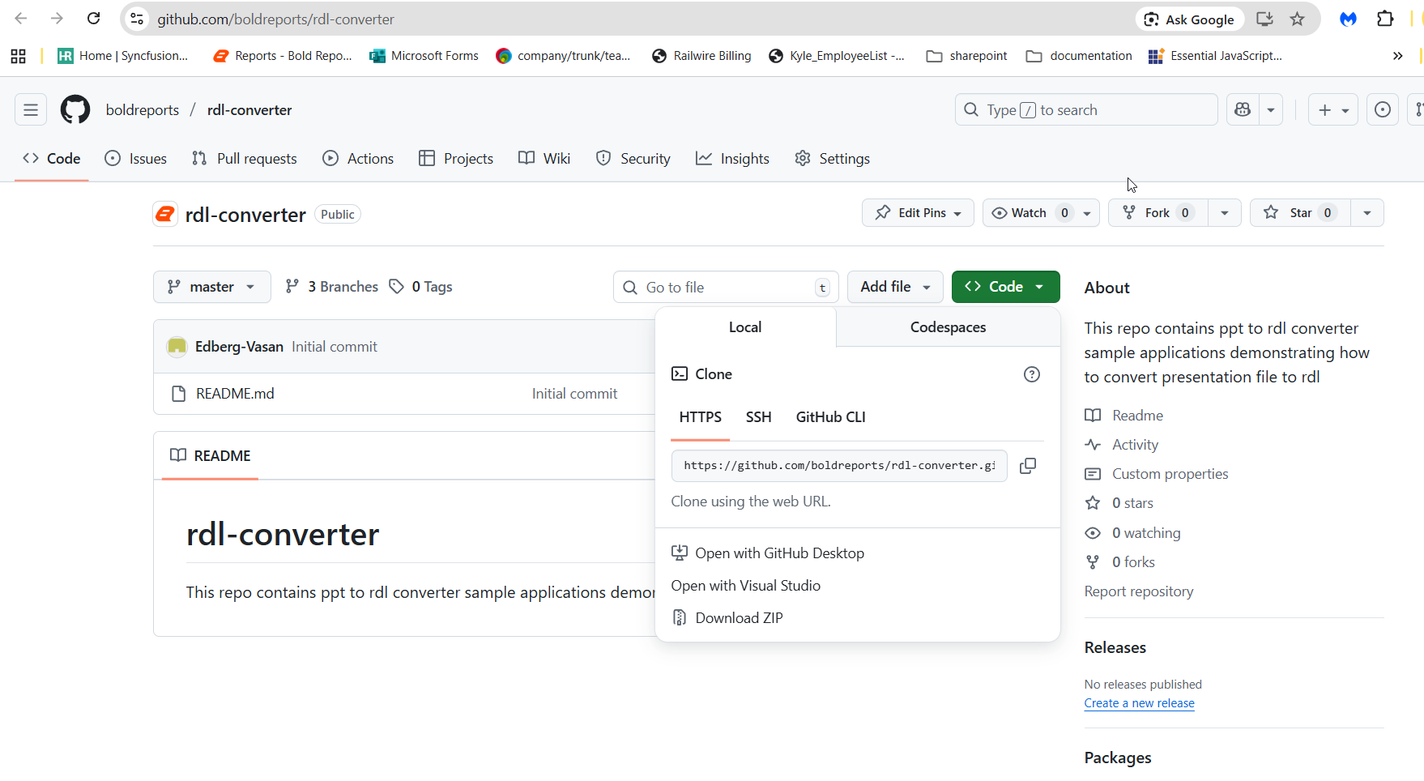Open the GitHub hamburger navigation menu
Viewport: 1424px width, 781px height.
[31, 110]
